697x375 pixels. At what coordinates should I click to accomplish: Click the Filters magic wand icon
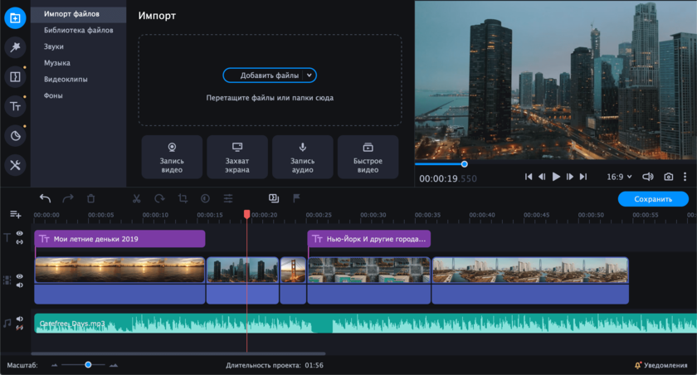point(15,48)
